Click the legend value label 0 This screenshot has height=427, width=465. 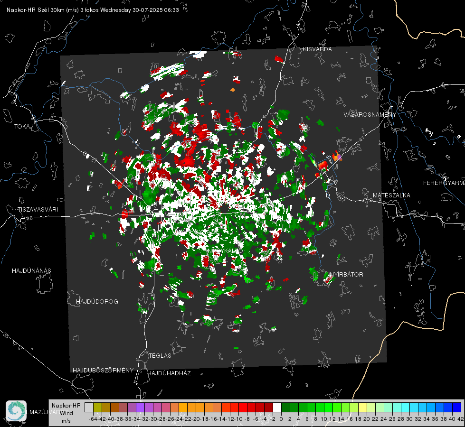[281, 419]
